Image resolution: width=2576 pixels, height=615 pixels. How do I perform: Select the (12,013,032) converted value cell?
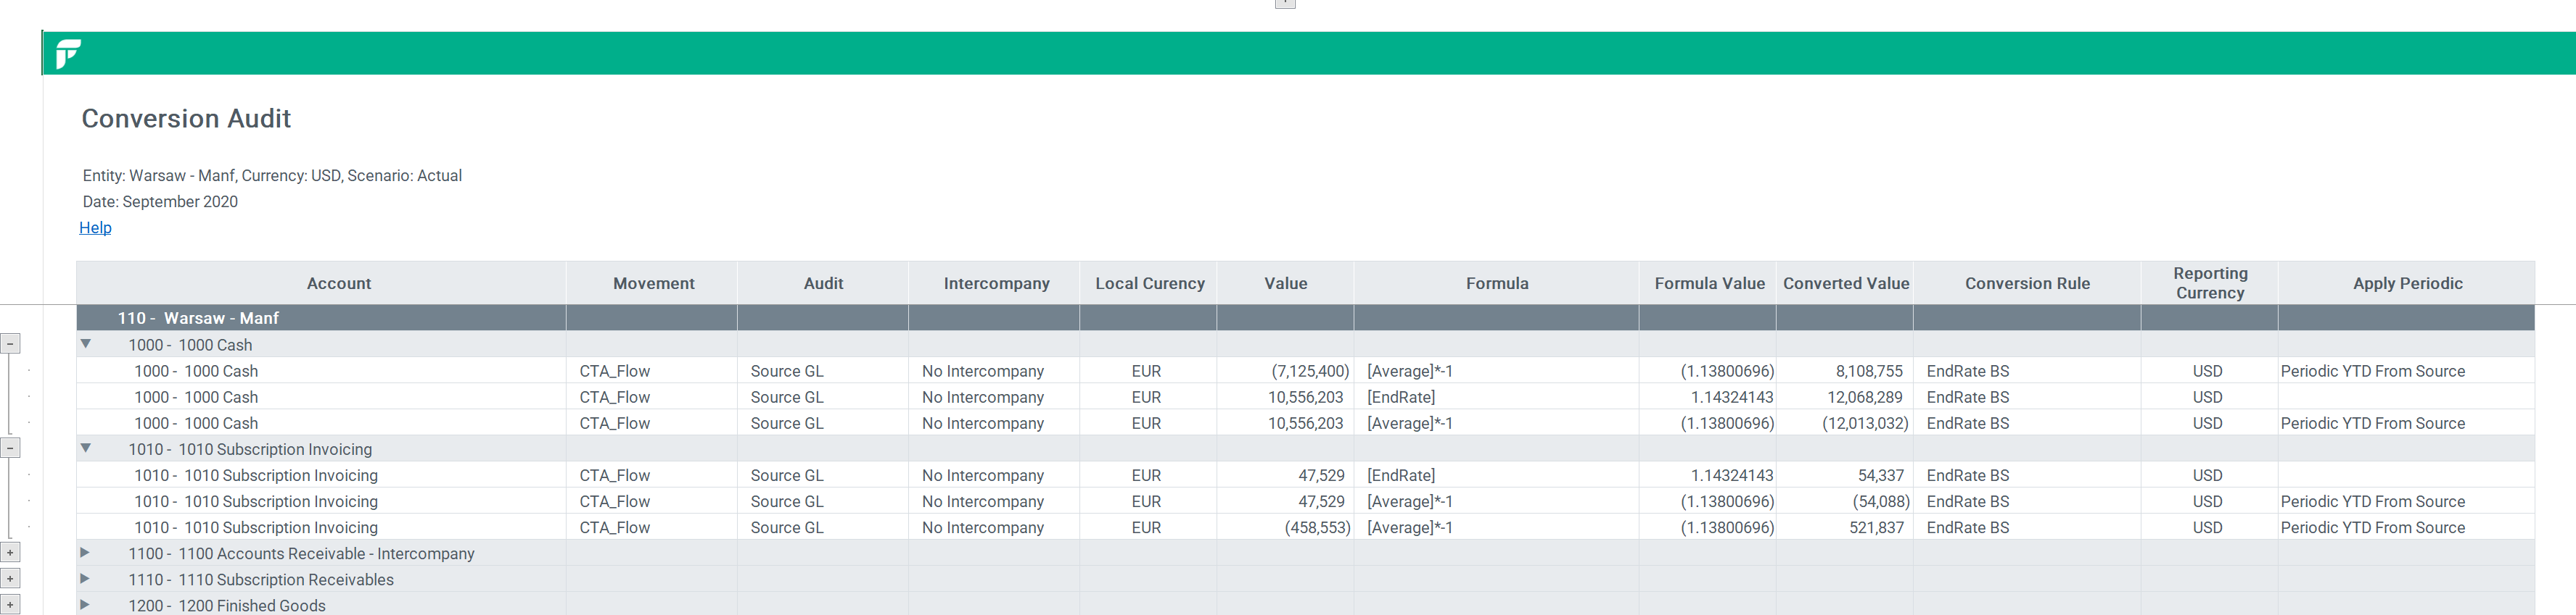(x=1845, y=422)
